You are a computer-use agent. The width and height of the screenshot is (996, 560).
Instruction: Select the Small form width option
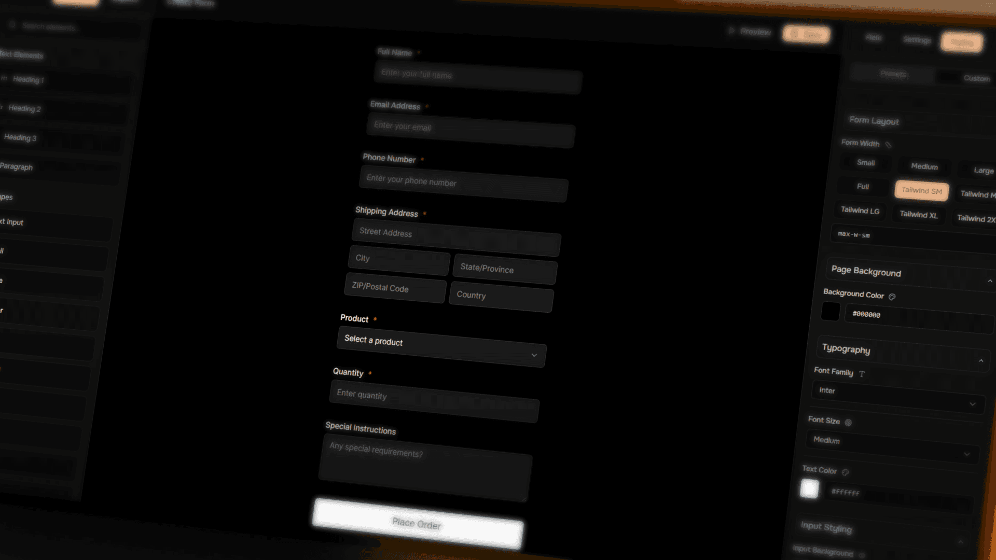pos(865,163)
